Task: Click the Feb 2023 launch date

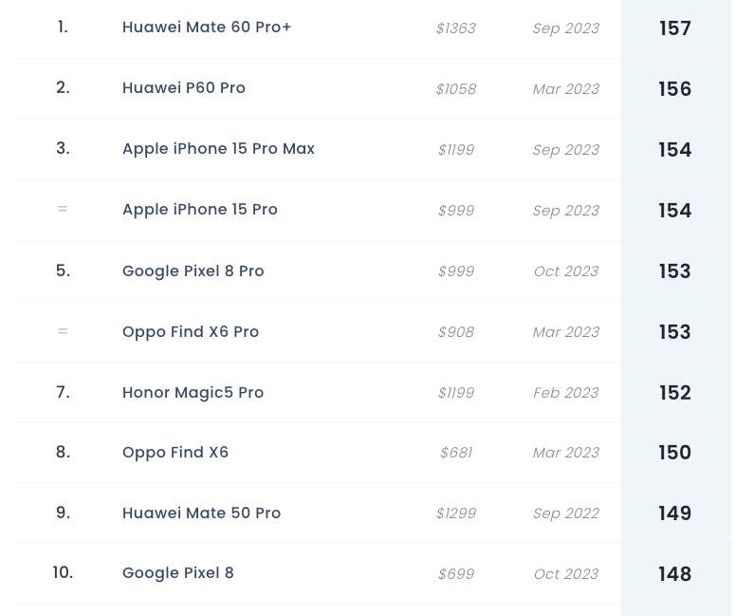Action: tap(566, 393)
